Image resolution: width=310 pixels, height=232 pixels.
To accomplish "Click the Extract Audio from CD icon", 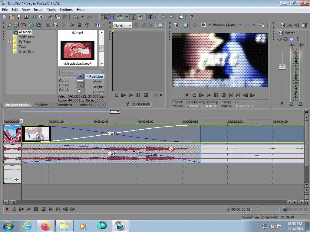I will 31,25.
